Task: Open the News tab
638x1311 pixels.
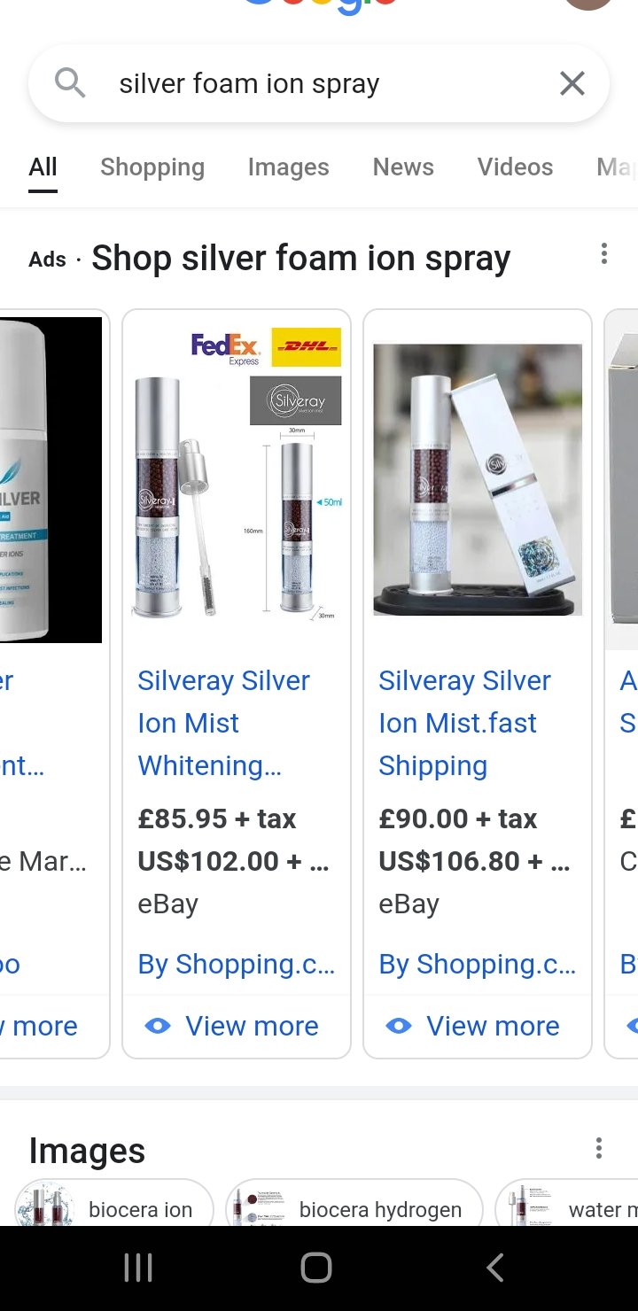Action: coord(403,167)
